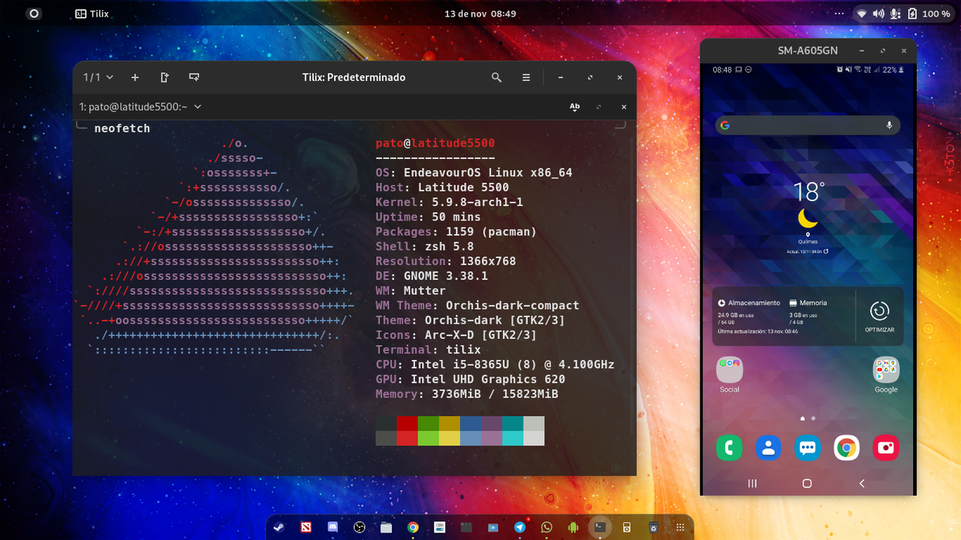961x540 pixels.
Task: Open the Tilix app menu in top bar
Action: coord(92,13)
